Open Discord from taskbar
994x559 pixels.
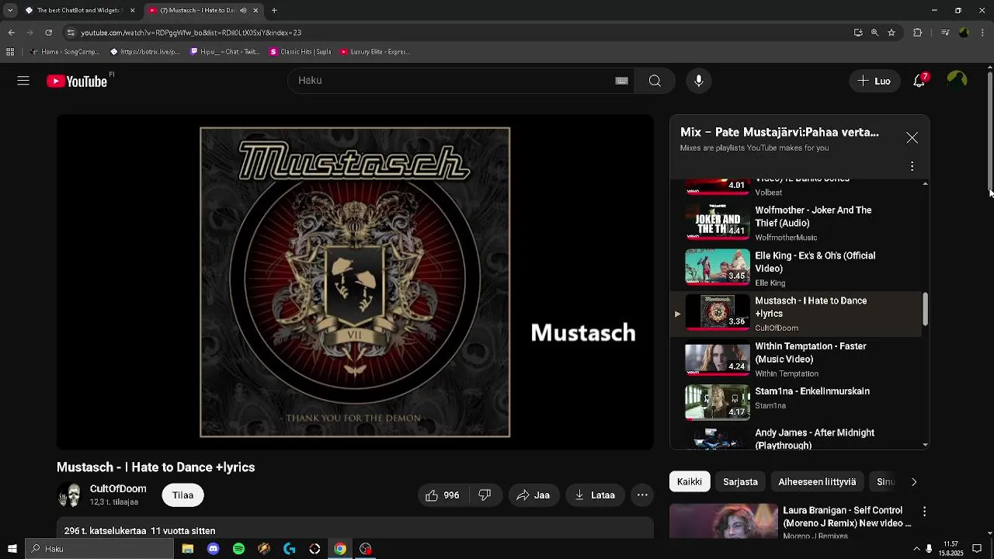click(213, 549)
